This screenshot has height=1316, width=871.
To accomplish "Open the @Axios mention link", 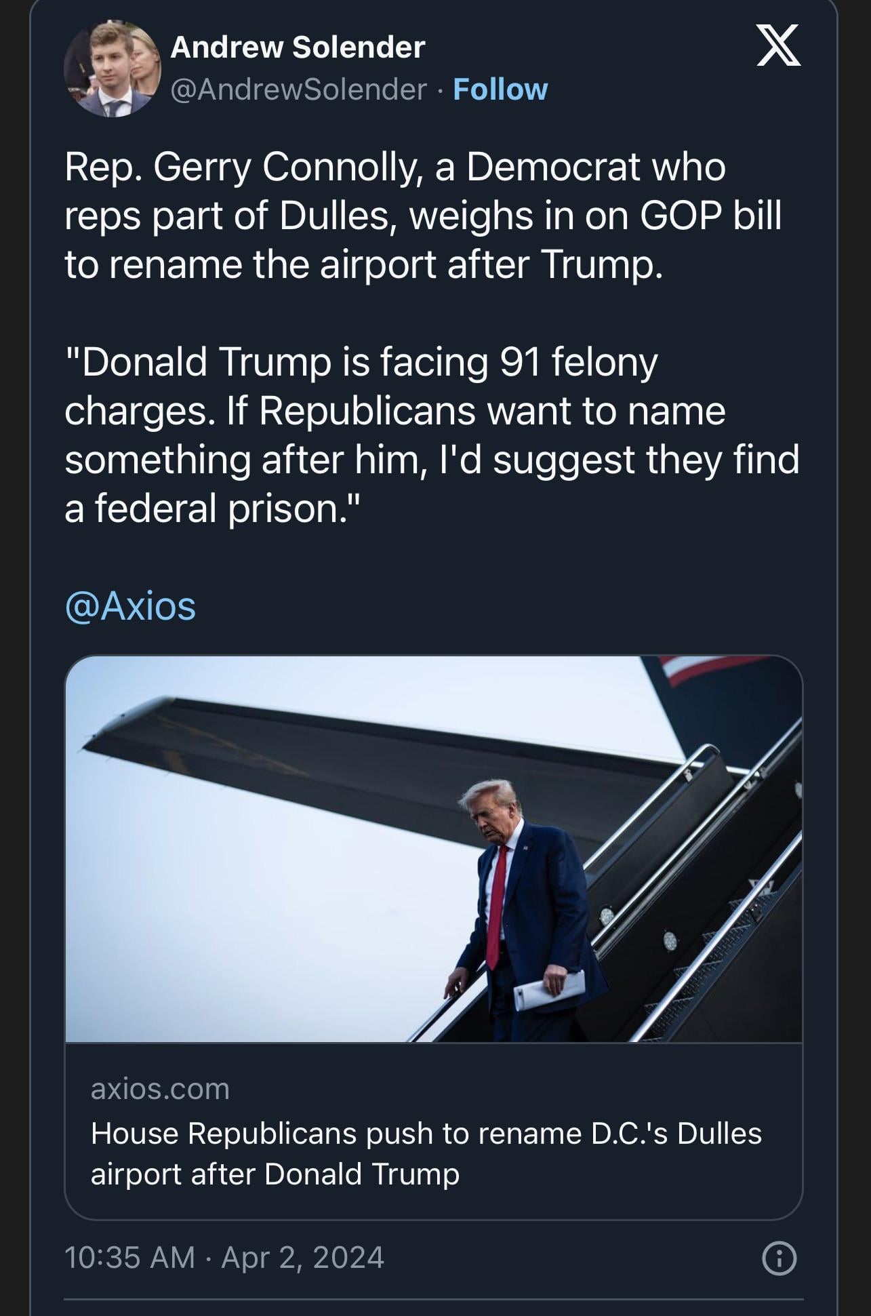I will (130, 605).
